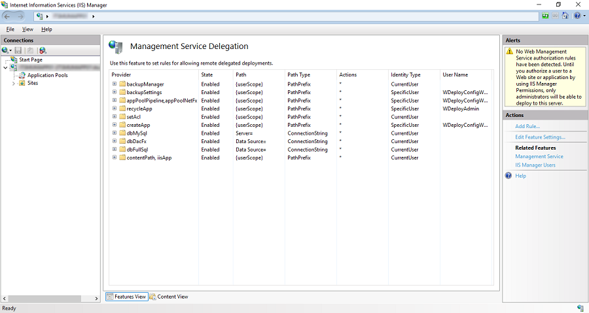Click the backupManager folder icon

(x=122, y=84)
